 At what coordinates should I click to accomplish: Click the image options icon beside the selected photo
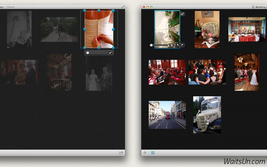point(182,14)
